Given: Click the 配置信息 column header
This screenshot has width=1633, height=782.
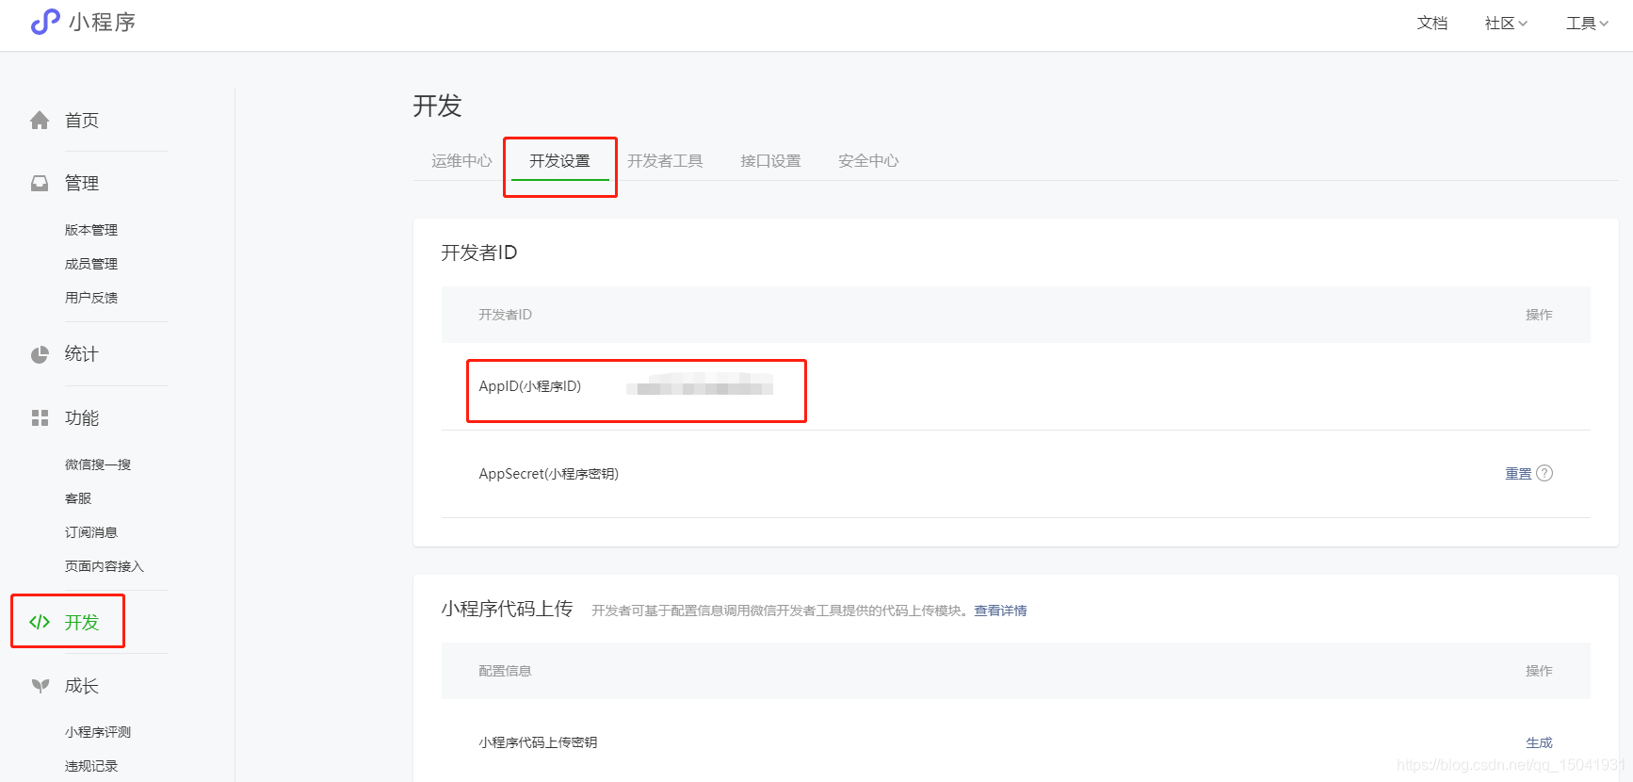Looking at the screenshot, I should coord(505,671).
